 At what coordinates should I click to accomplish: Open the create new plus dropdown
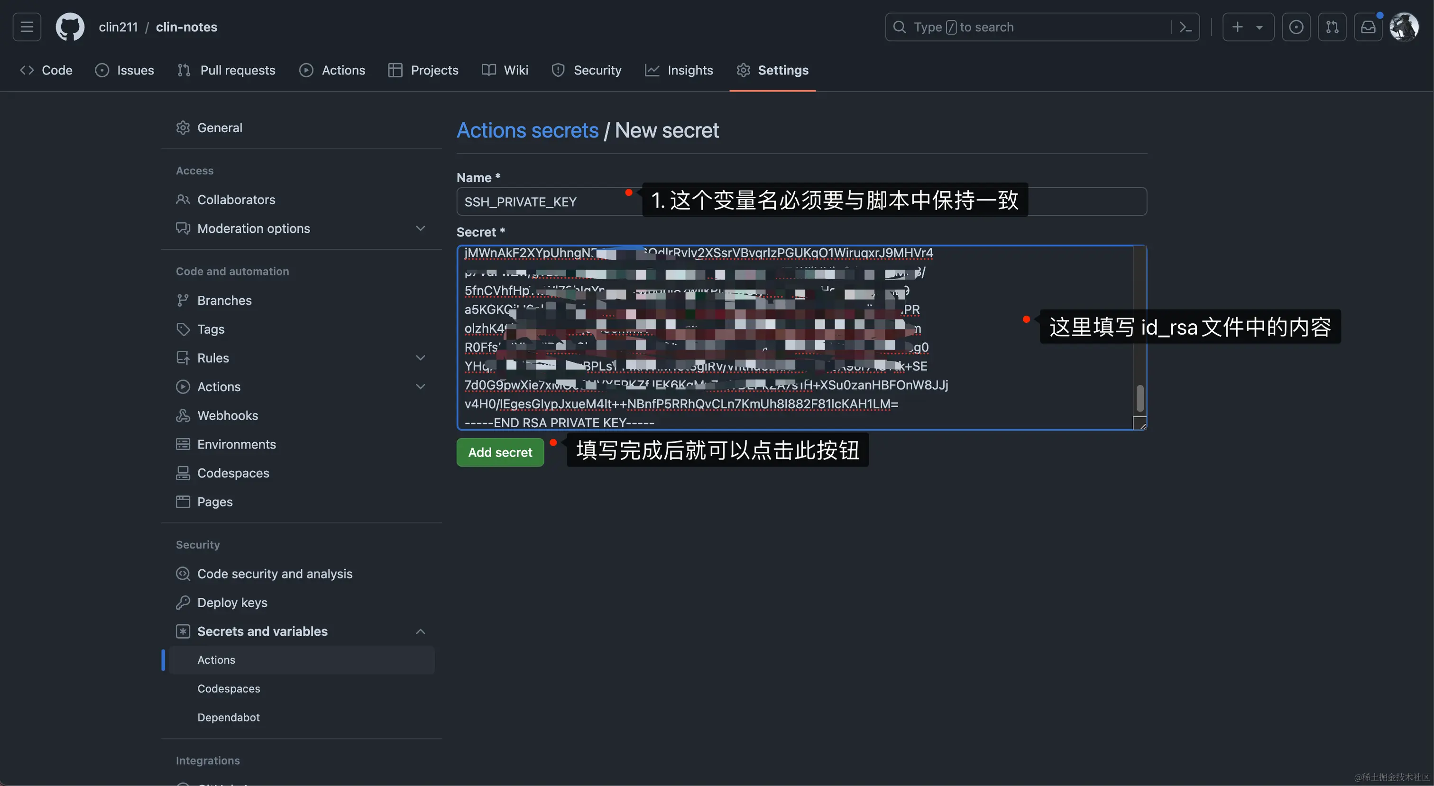[1248, 27]
